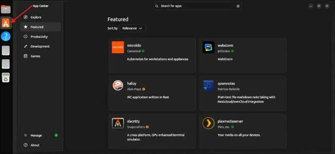Open the lower SSD drive in the dock
The image size is (335, 154).
point(6,64)
